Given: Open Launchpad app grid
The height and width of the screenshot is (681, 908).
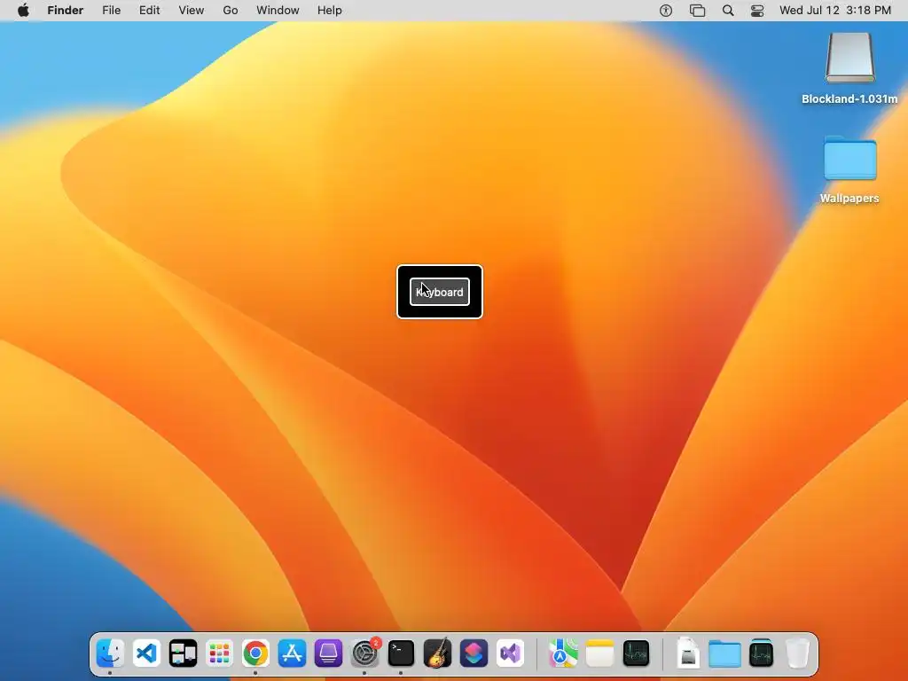Looking at the screenshot, I should point(220,654).
